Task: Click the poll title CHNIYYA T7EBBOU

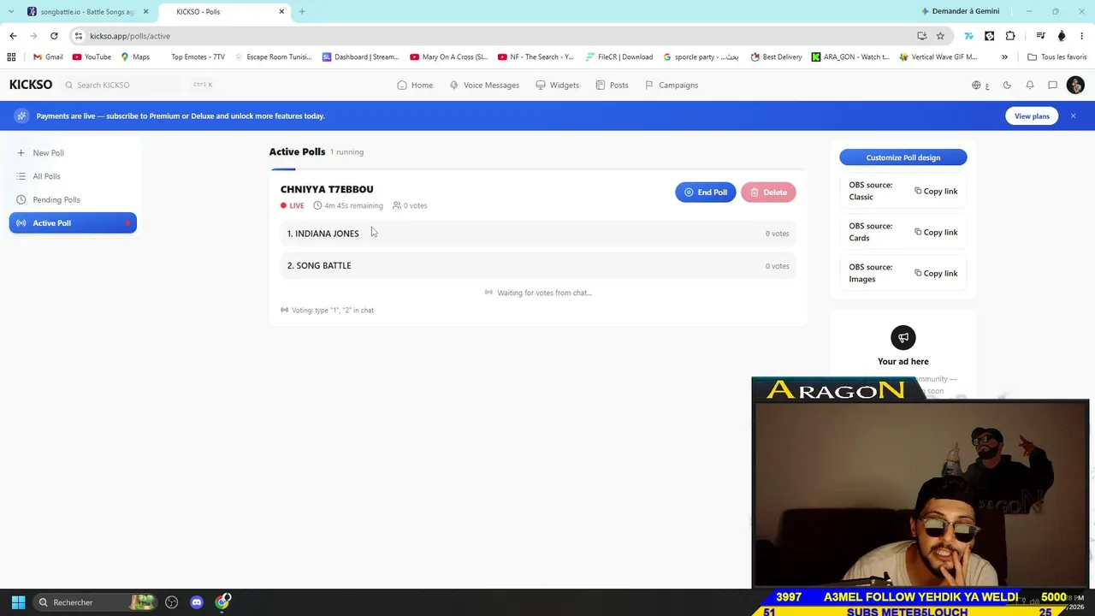Action: (x=327, y=189)
